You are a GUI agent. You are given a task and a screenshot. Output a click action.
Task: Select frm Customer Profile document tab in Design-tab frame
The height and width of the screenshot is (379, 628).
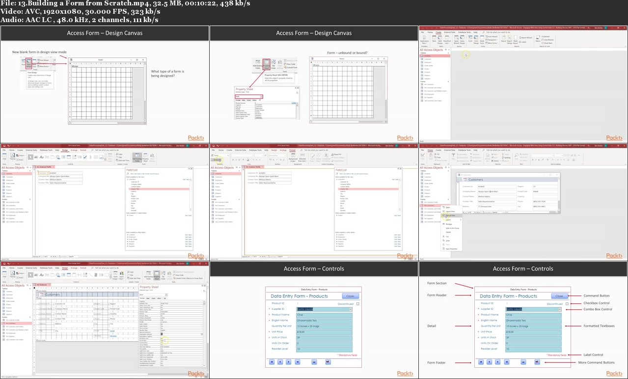tap(44, 167)
